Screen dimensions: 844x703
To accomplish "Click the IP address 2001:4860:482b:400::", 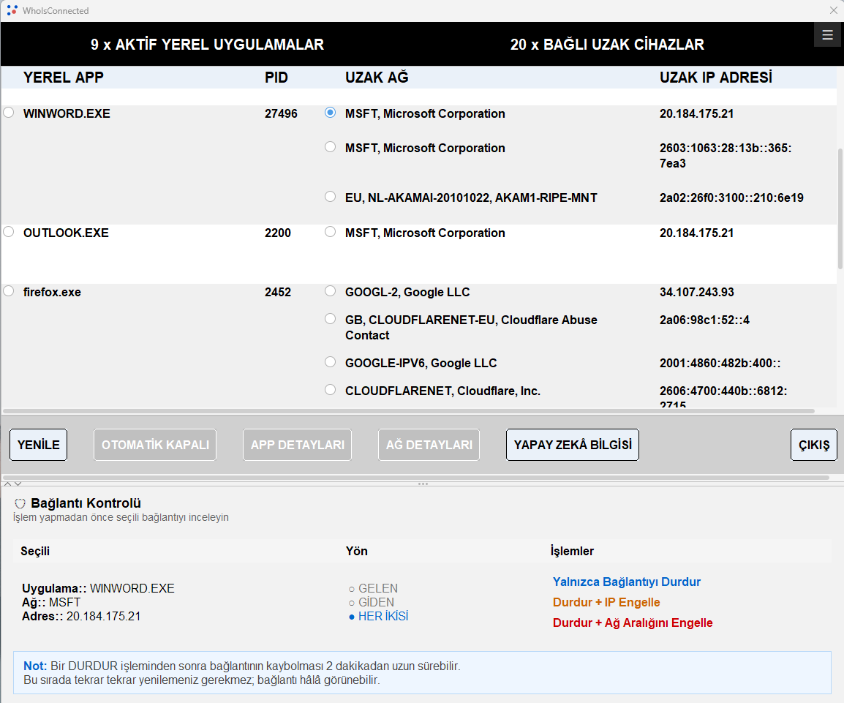I will coord(720,364).
